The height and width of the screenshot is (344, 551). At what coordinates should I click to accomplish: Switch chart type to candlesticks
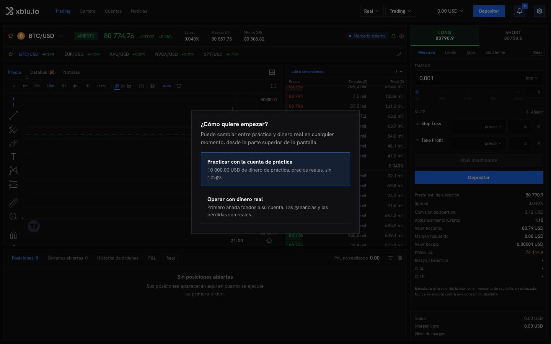tap(117, 86)
